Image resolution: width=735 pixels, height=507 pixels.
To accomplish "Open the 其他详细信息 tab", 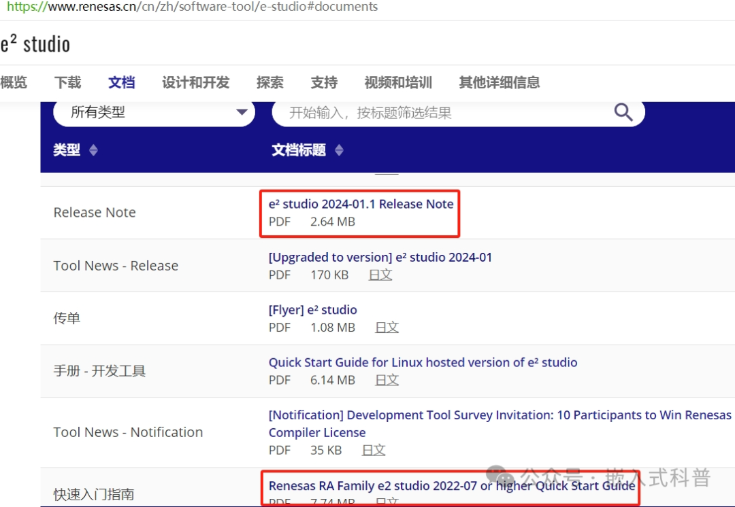I will (500, 82).
